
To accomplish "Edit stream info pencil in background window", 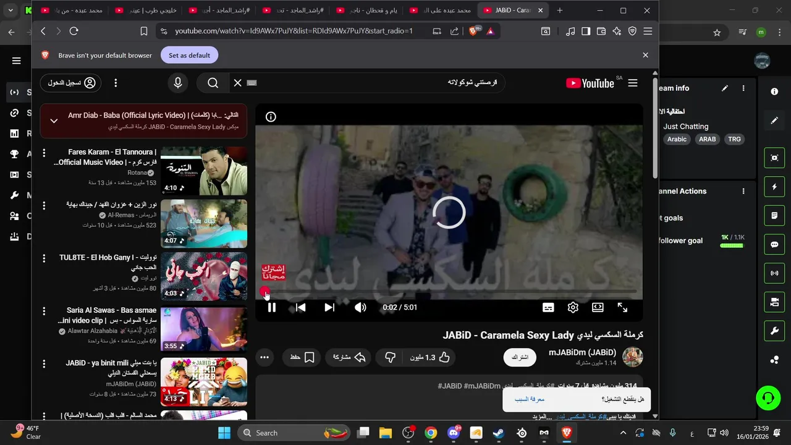I will coord(725,88).
